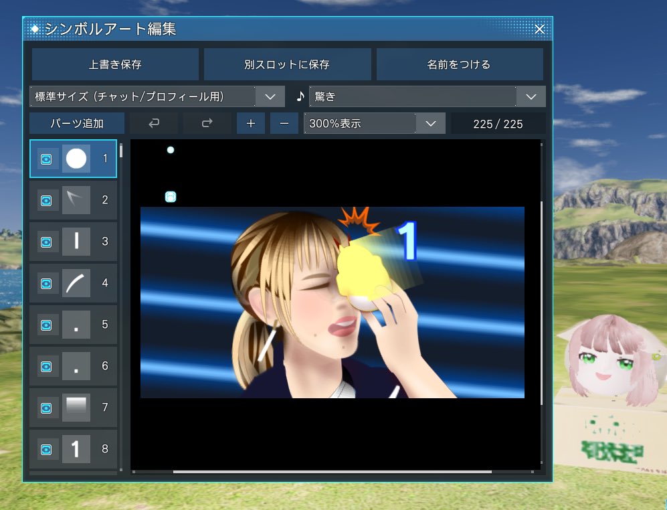Click the chevron beside 300%表示
This screenshot has height=510, width=667.
(x=430, y=123)
